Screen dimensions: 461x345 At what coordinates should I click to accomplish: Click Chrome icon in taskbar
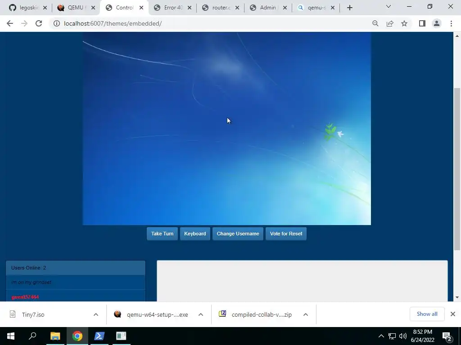(x=77, y=336)
